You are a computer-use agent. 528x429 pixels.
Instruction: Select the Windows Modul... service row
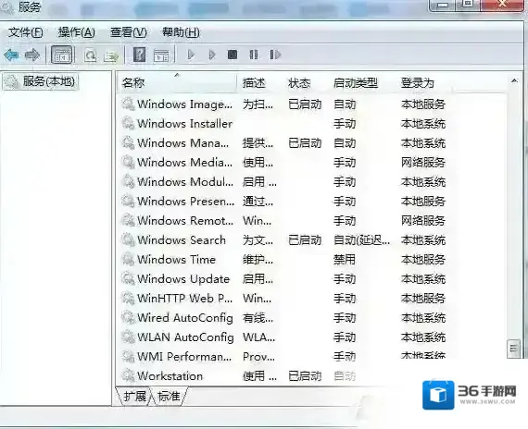click(x=283, y=182)
